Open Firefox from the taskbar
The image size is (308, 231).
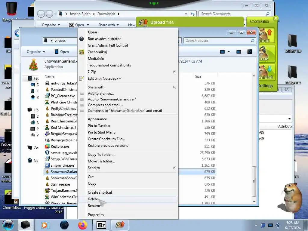coord(82,225)
